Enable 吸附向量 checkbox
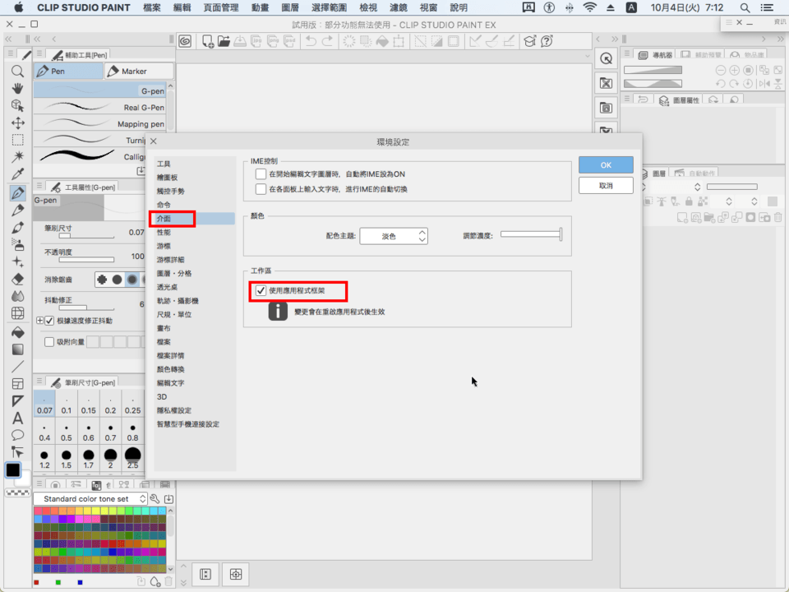This screenshot has height=592, width=789. pos(49,342)
